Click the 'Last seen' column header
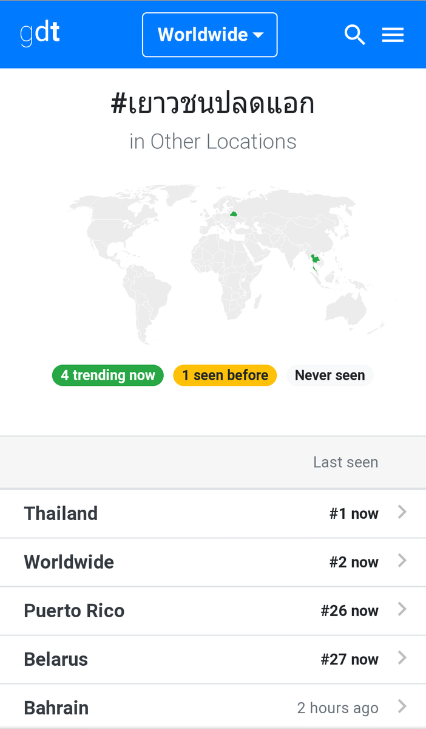Image resolution: width=426 pixels, height=729 pixels. point(345,462)
